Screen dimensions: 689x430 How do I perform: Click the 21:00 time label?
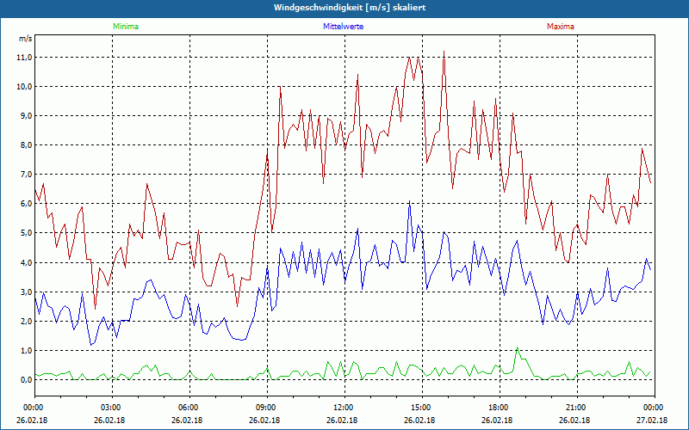coord(574,408)
